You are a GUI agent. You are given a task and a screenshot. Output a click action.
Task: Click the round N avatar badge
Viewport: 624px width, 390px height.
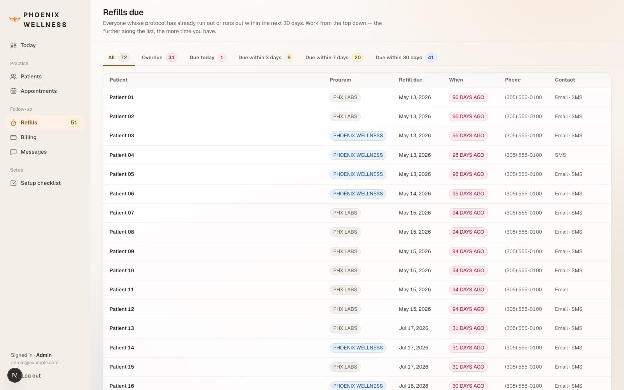(x=15, y=375)
